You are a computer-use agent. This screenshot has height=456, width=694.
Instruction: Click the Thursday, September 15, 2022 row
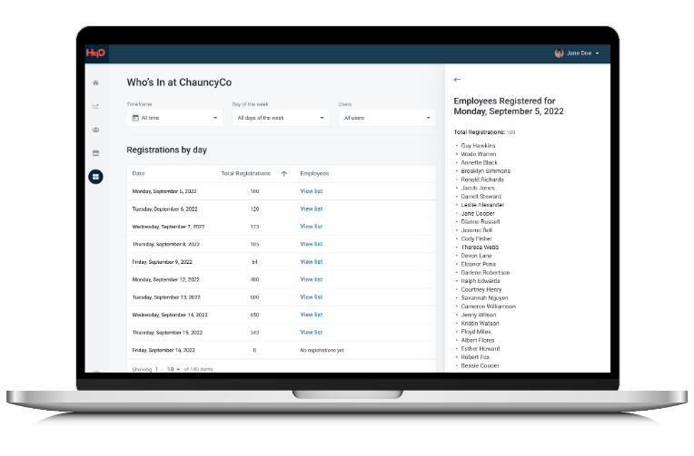pyautogui.click(x=282, y=333)
